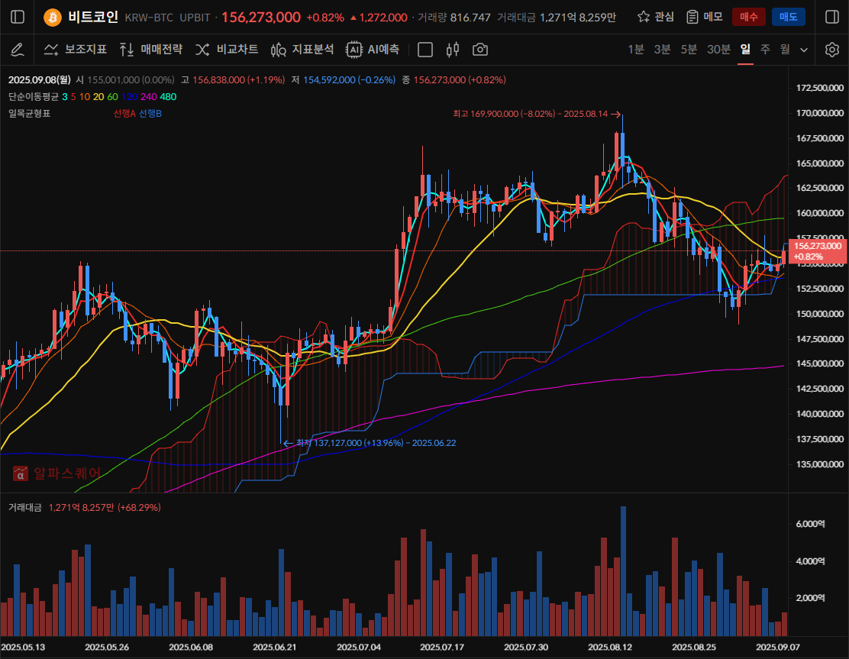The image size is (849, 659).
Task: Open 보조지표 indicators menu
Action: pos(76,50)
